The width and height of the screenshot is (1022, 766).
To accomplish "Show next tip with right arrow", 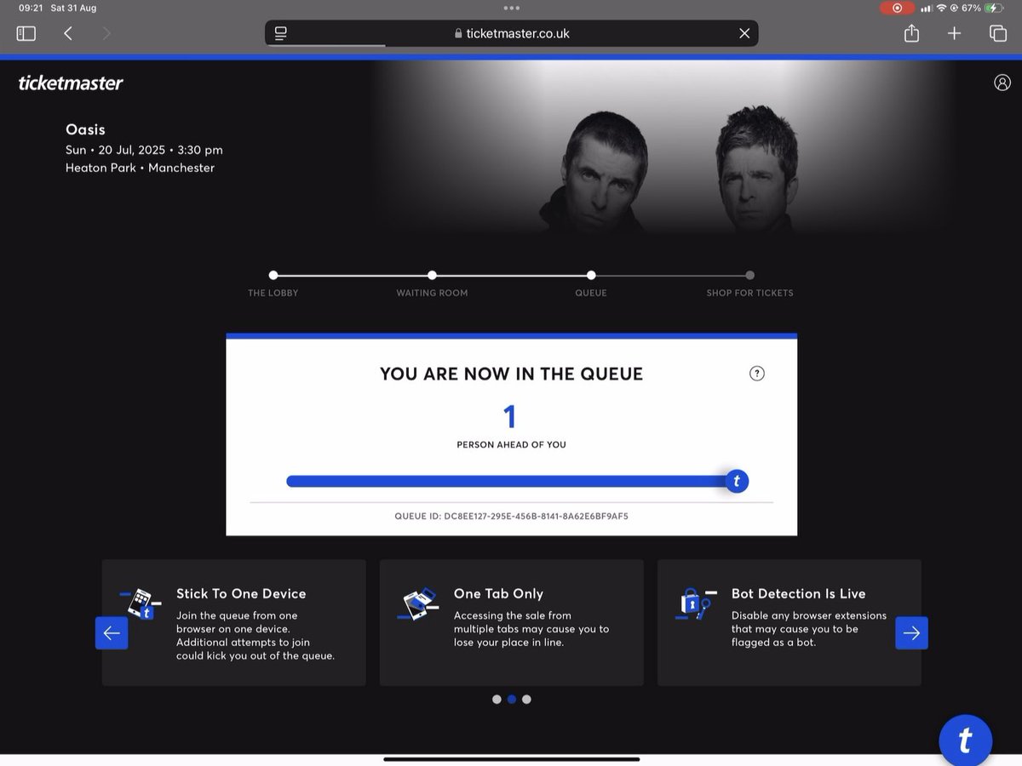I will [x=911, y=633].
